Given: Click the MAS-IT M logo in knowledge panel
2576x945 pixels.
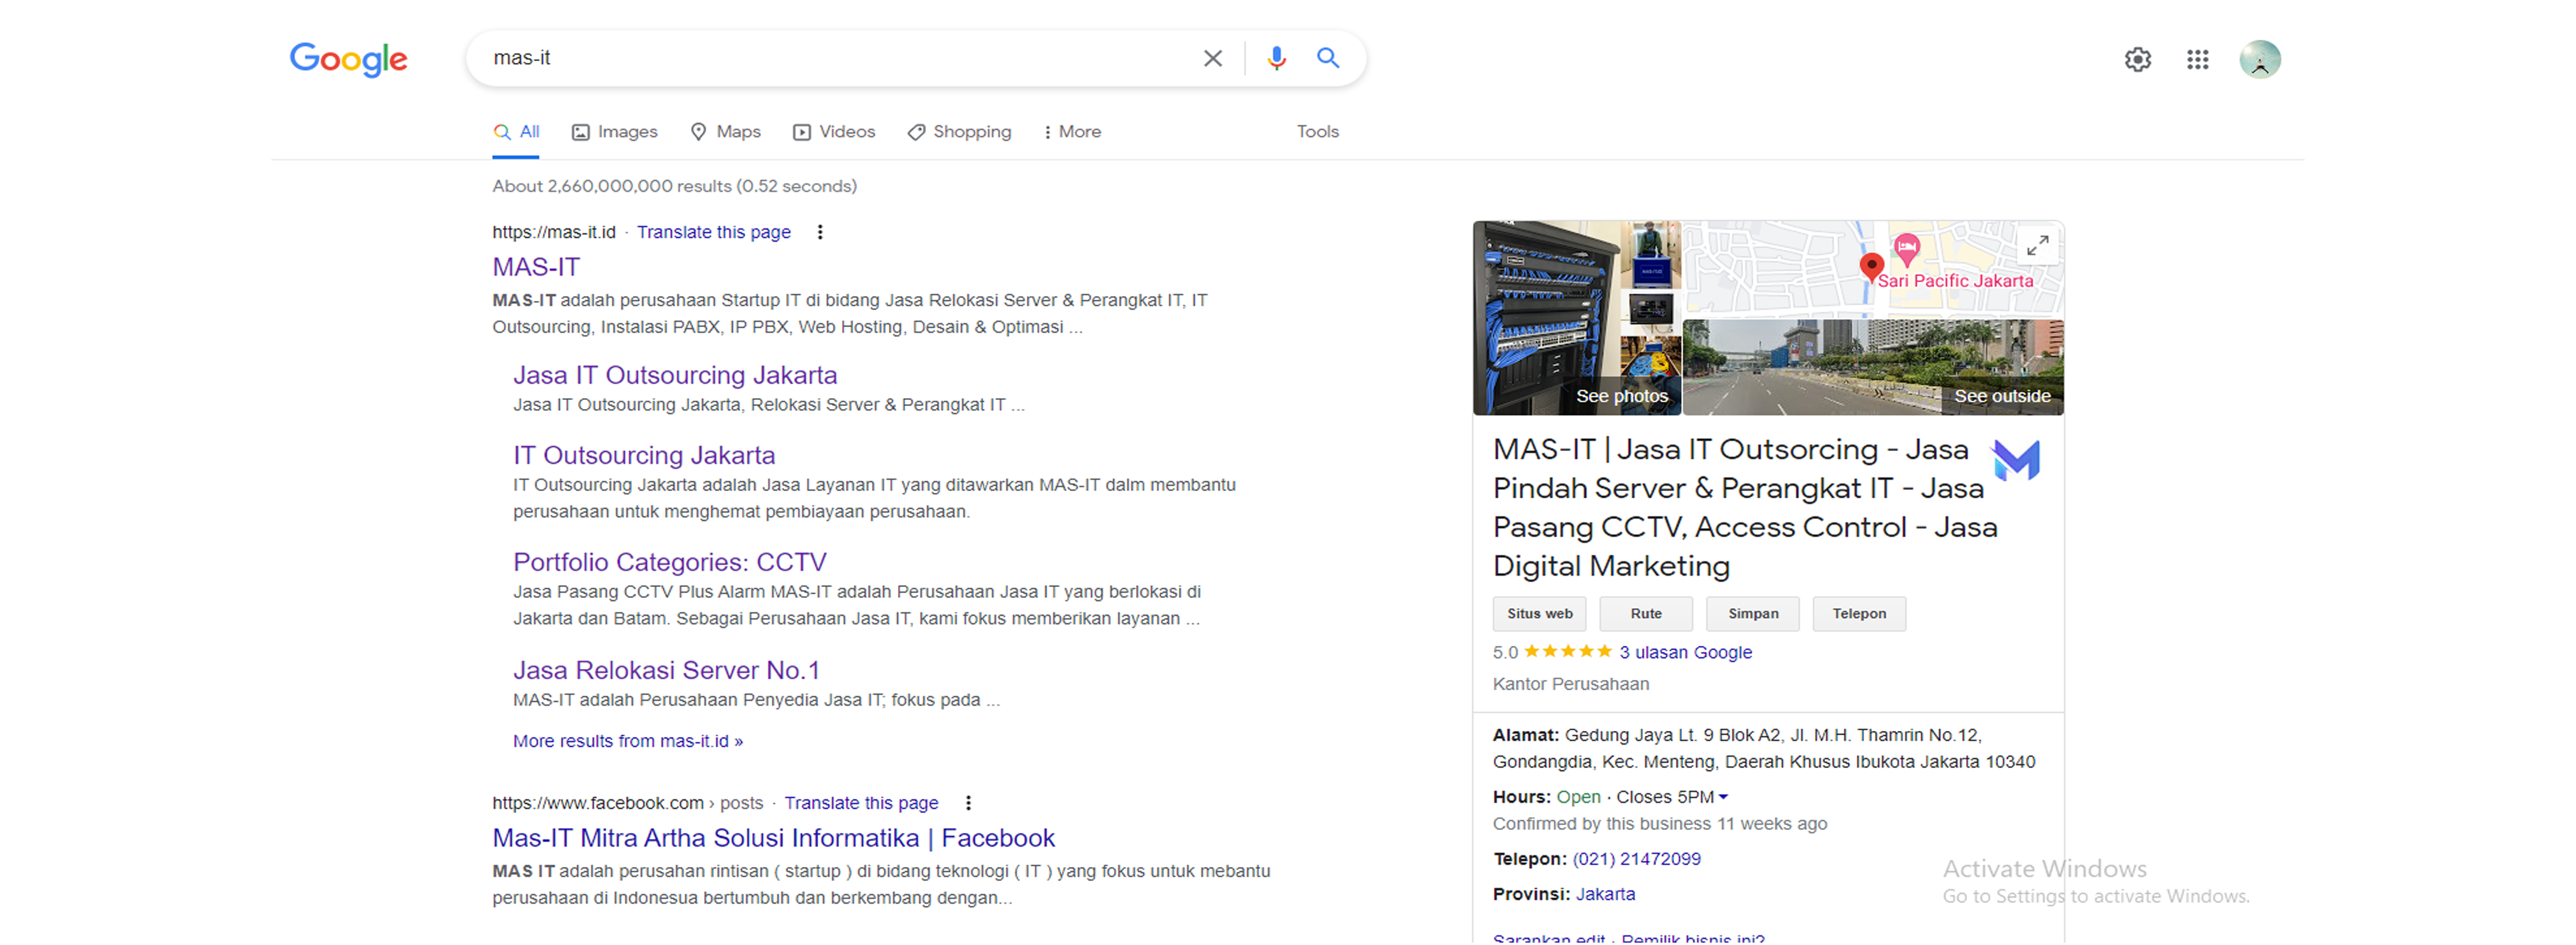Looking at the screenshot, I should pos(2016,461).
